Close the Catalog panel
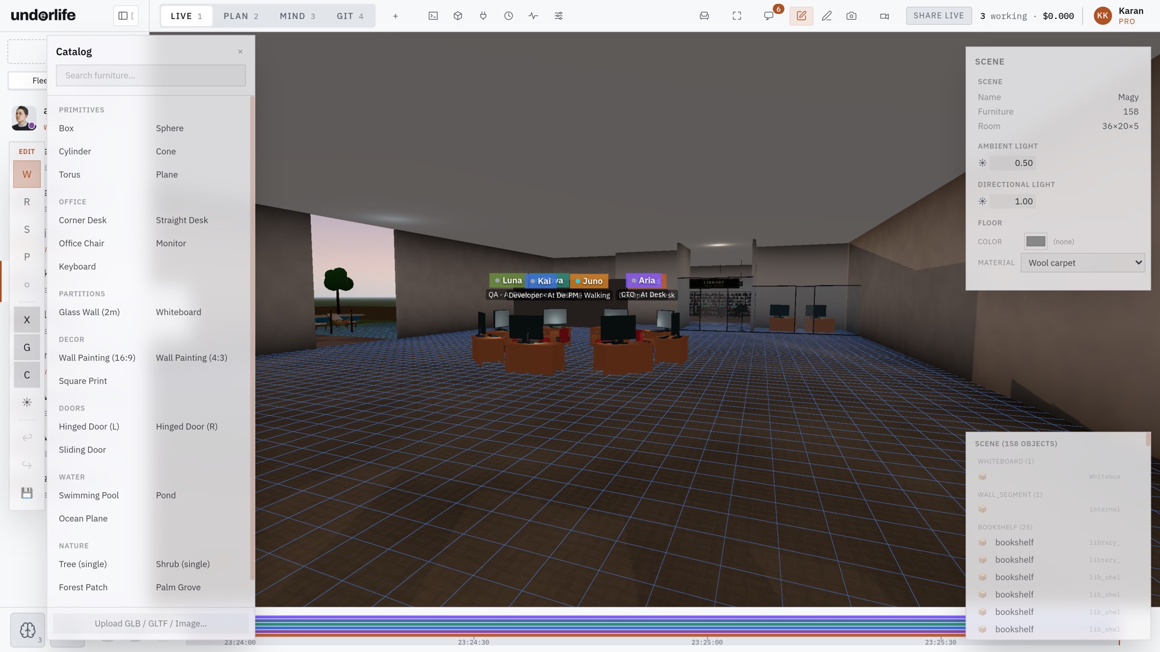Viewport: 1160px width, 652px height. 240,52
